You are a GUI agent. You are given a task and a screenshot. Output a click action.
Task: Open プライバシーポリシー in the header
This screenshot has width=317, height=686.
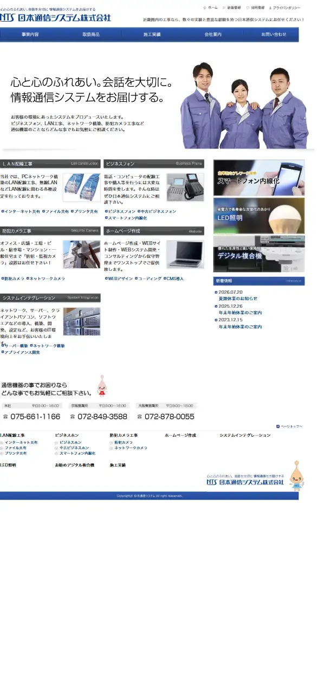pyautogui.click(x=285, y=8)
